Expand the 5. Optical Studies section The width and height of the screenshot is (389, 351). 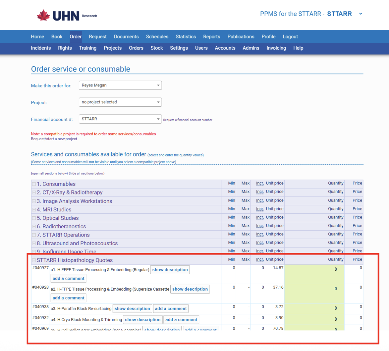click(x=34, y=218)
